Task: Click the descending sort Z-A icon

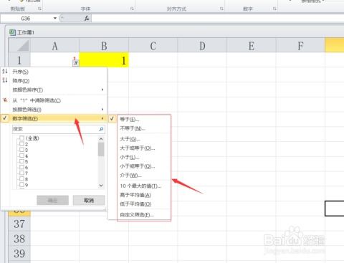Action: point(5,80)
